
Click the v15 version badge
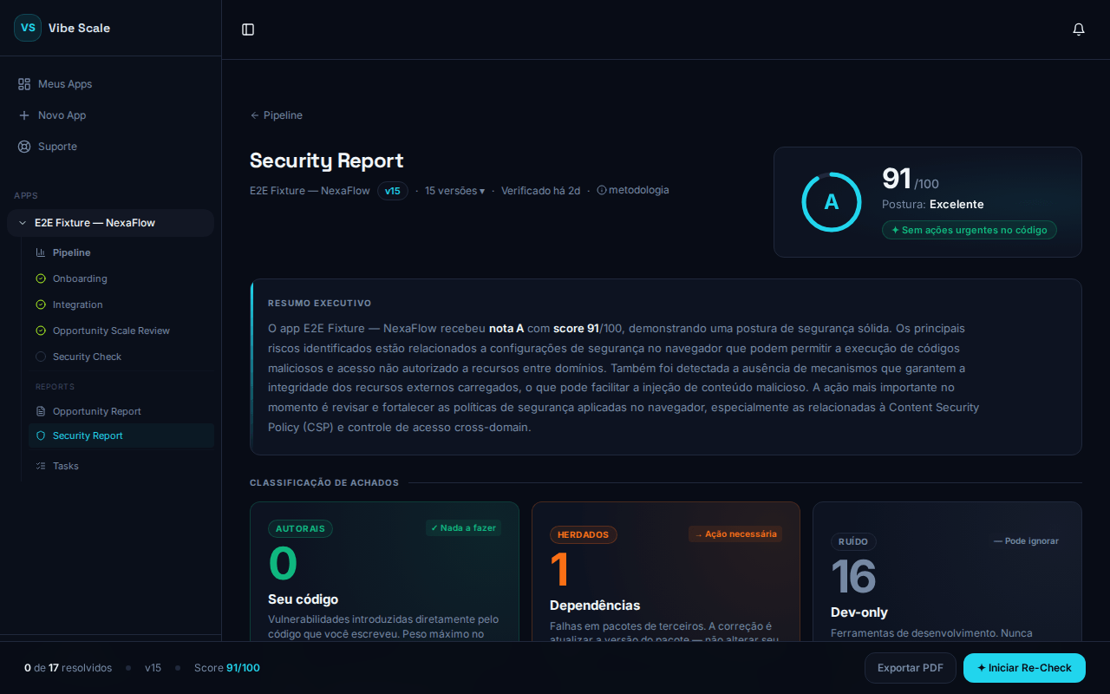tap(393, 191)
